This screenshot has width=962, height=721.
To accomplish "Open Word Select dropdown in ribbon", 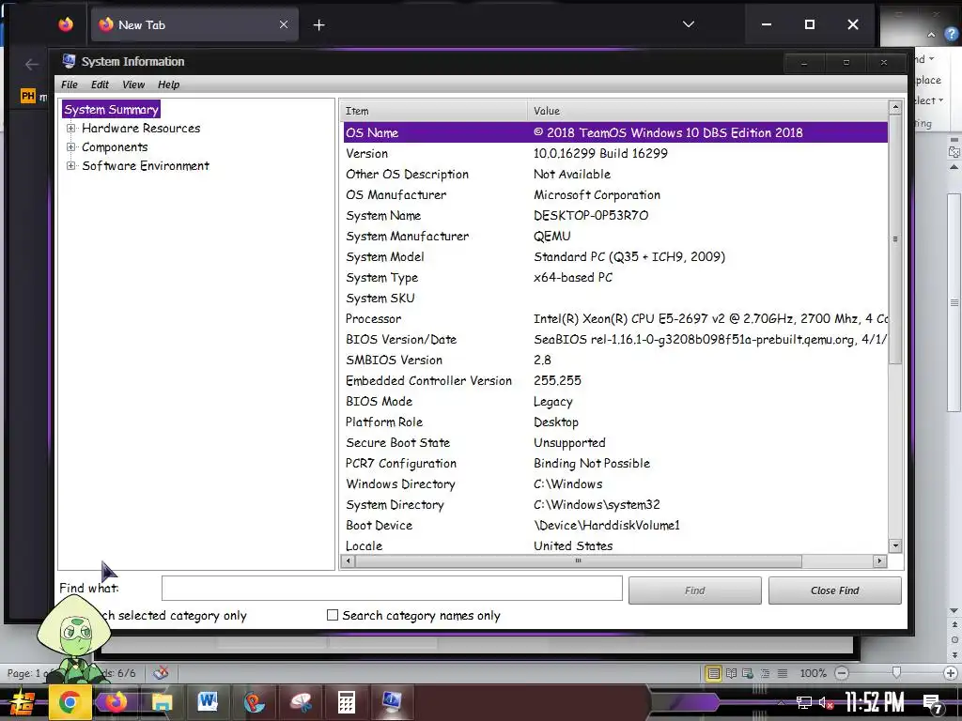I will (x=928, y=100).
